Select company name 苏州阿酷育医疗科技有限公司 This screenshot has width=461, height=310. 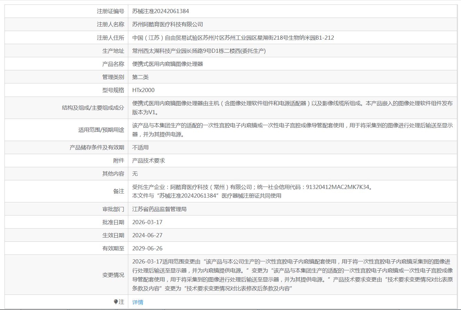pos(168,24)
